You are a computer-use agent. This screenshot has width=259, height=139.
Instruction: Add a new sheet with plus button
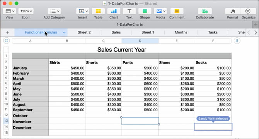click(7, 32)
